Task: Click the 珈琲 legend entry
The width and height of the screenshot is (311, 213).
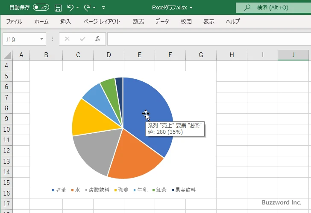Action: (x=121, y=190)
